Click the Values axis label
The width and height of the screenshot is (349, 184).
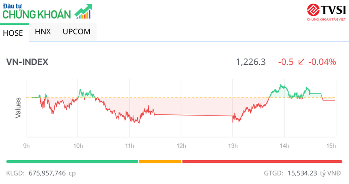click(18, 108)
